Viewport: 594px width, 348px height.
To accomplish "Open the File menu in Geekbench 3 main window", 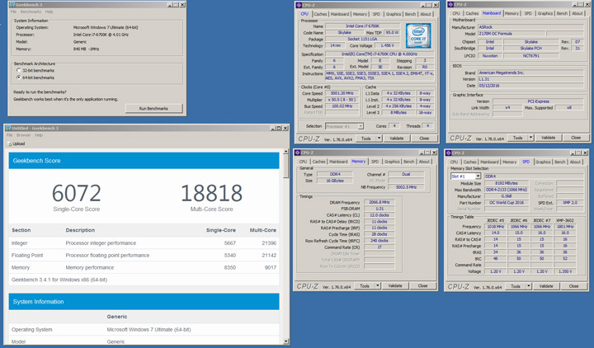I will [x=14, y=12].
